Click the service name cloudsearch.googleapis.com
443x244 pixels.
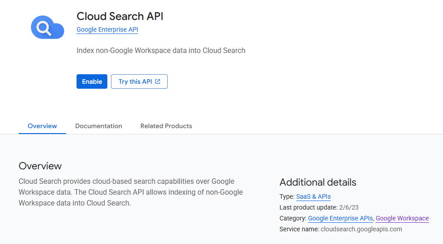(x=361, y=229)
